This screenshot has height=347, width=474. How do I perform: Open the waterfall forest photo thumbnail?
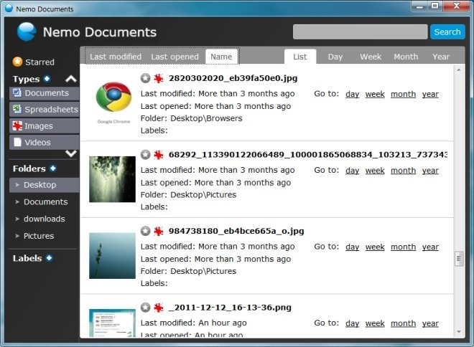[112, 179]
